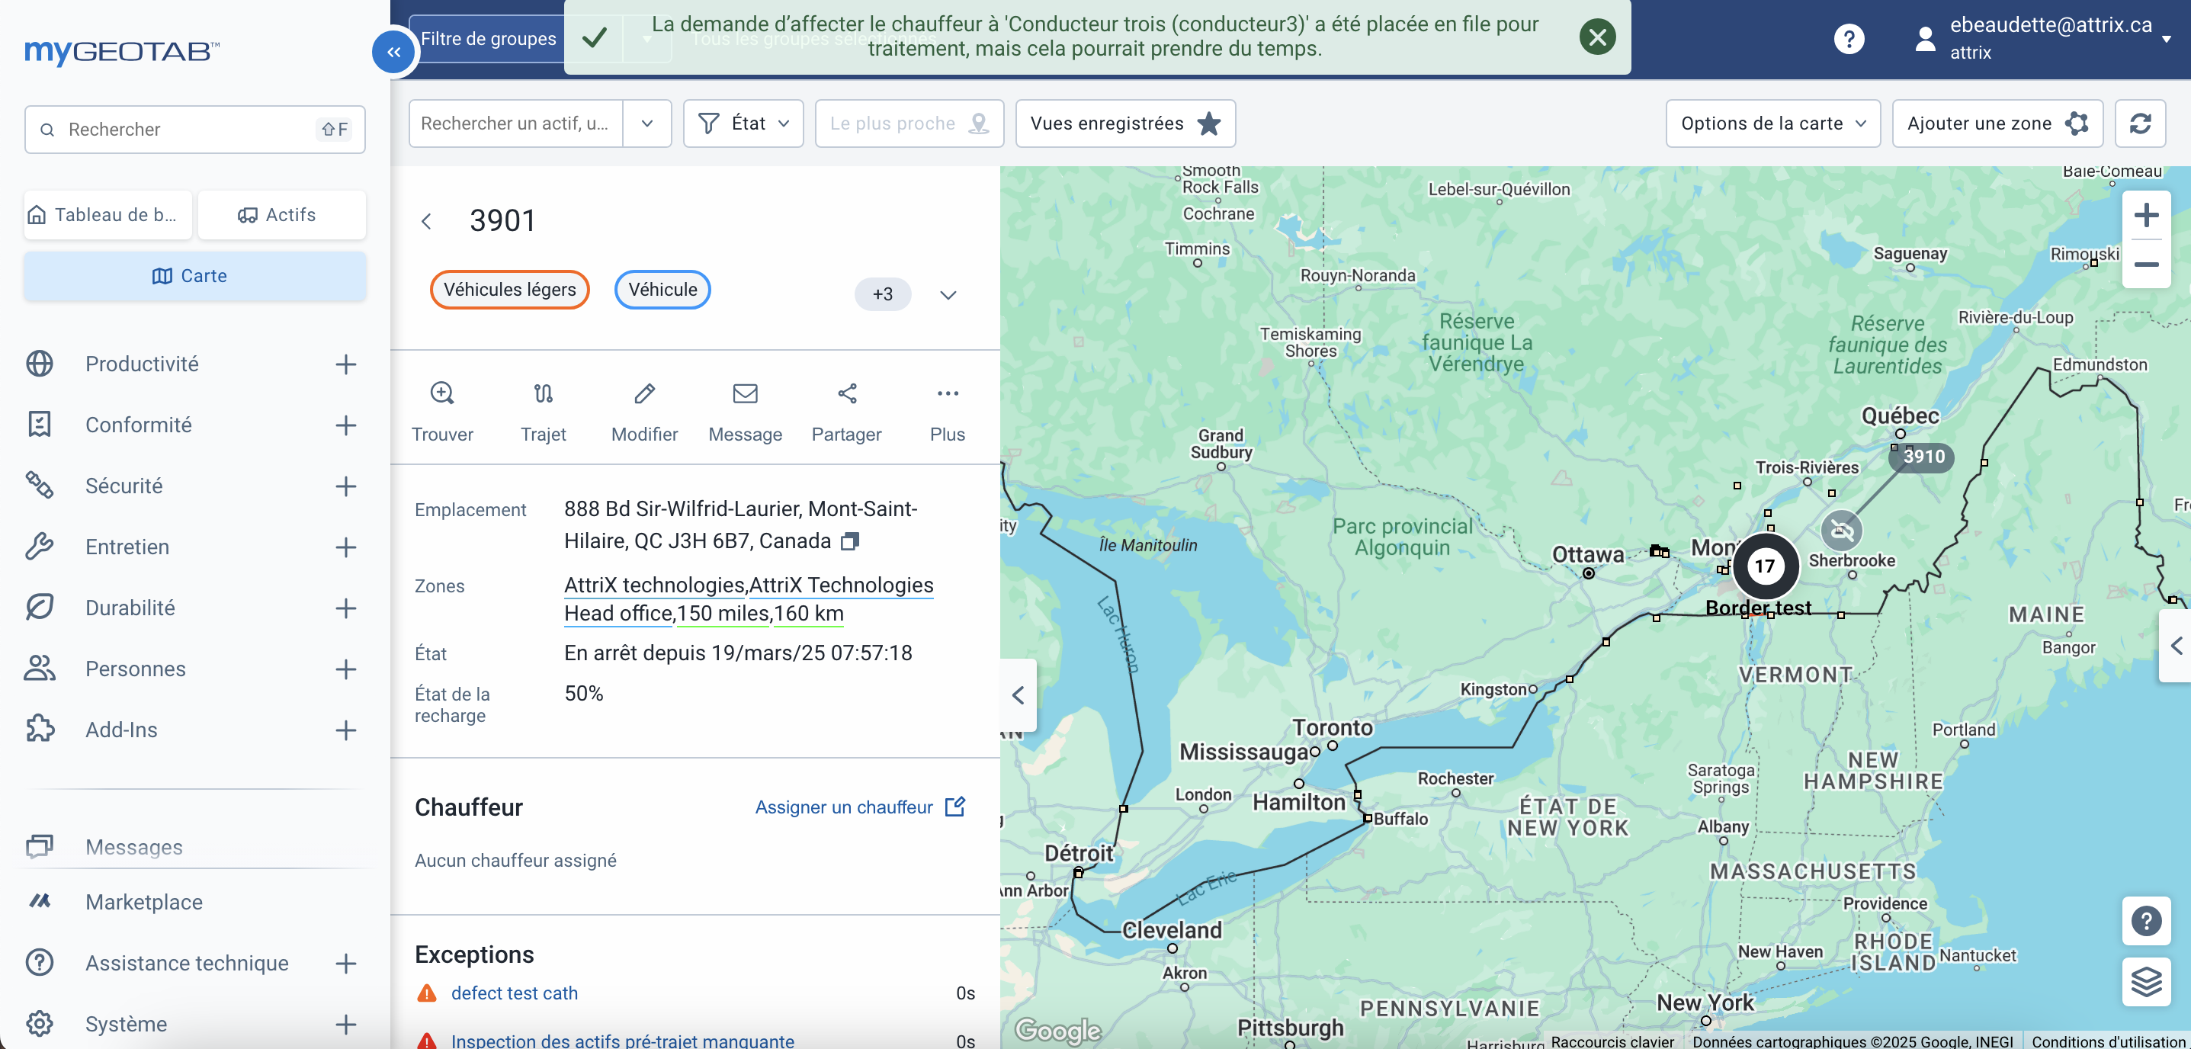Image resolution: width=2191 pixels, height=1049 pixels.
Task: Dismiss the driver assignment notification
Action: coord(1597,37)
